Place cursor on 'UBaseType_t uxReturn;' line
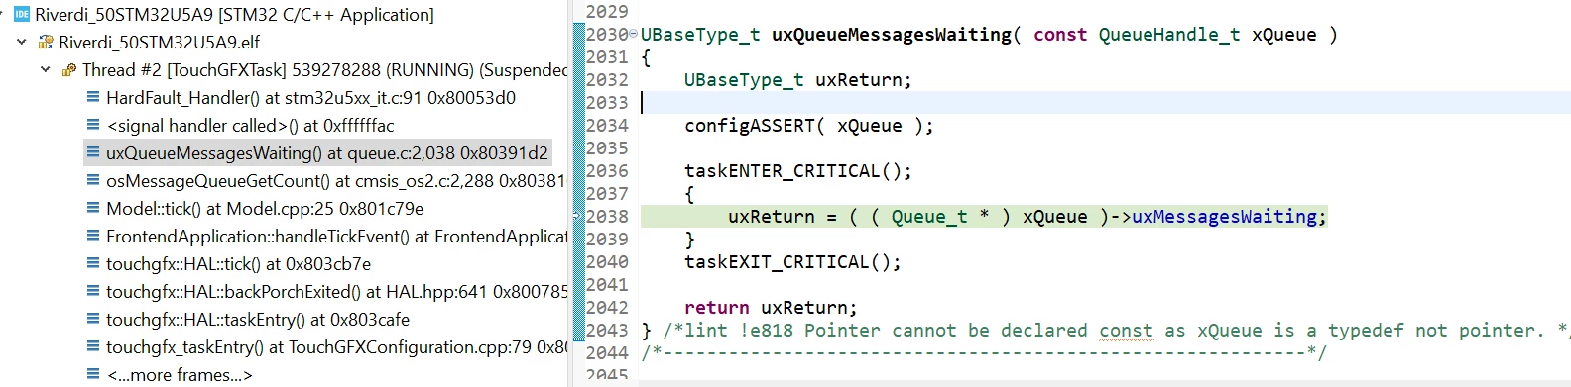1571x387 pixels. coord(797,80)
